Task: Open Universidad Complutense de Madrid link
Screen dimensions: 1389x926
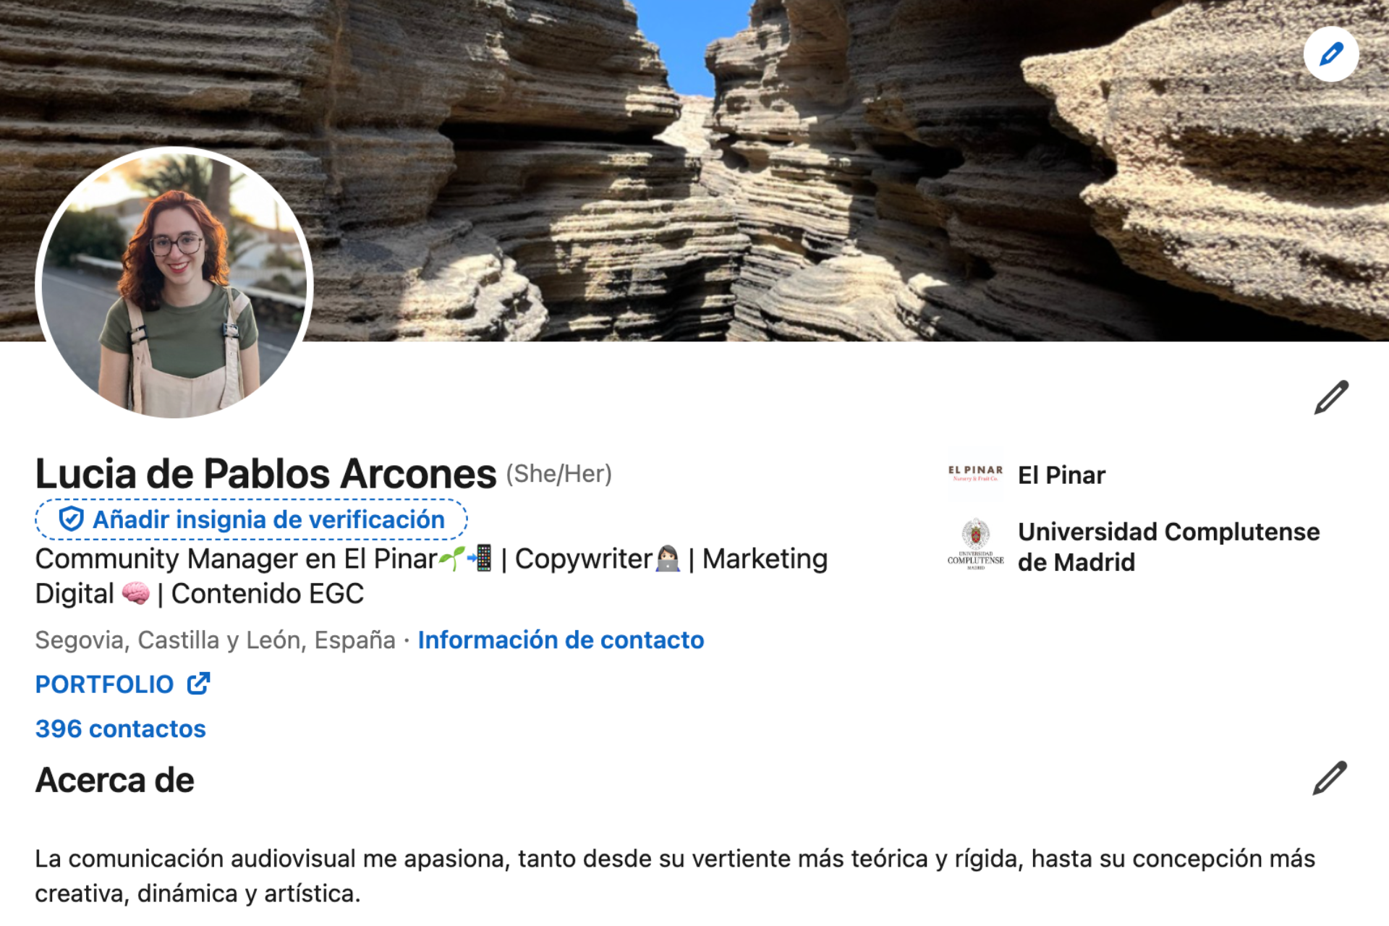Action: pos(1168,546)
